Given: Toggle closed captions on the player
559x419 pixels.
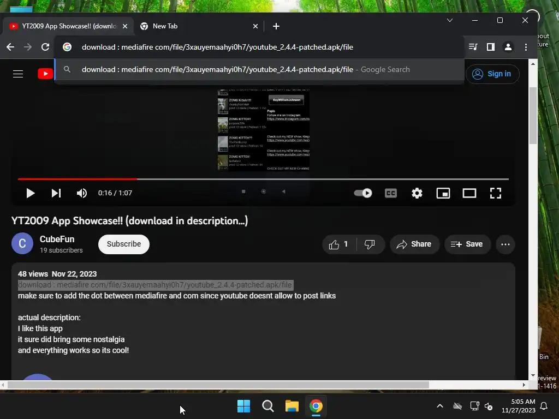Looking at the screenshot, I should pos(391,193).
